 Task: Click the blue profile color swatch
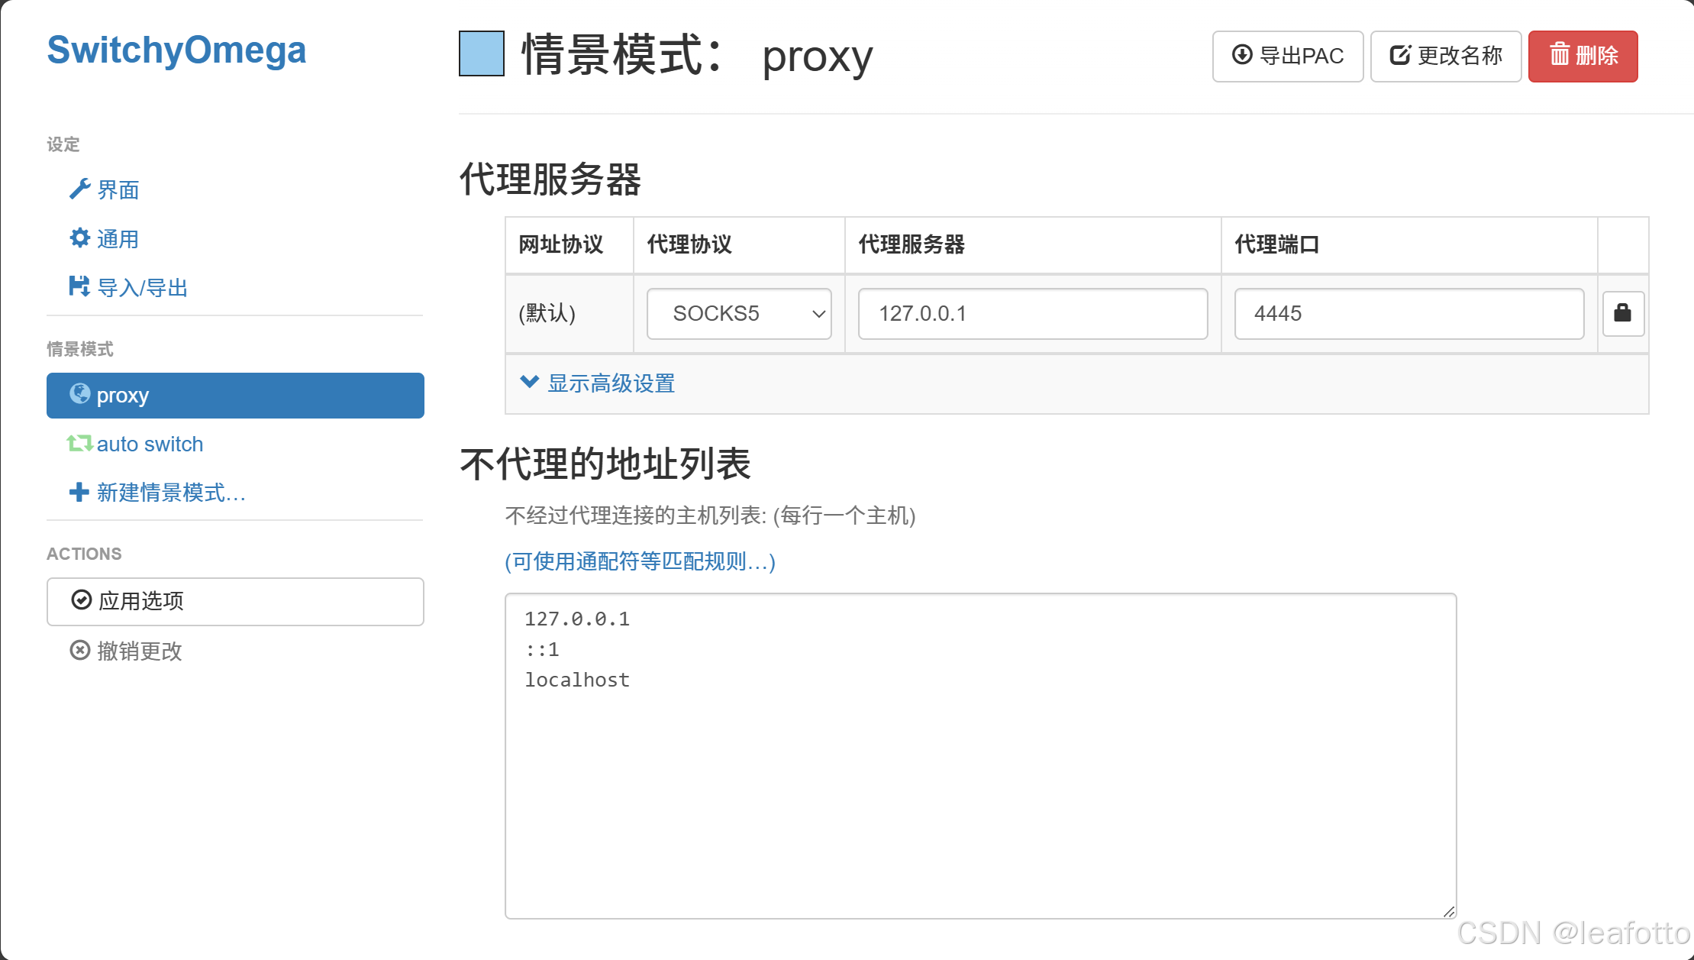[482, 53]
